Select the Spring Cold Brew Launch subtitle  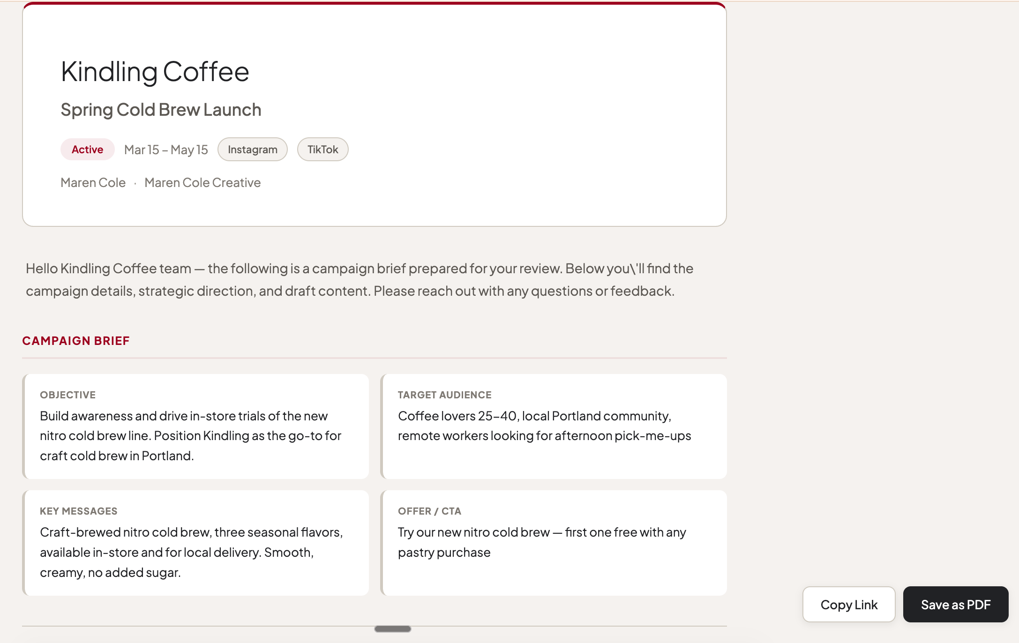[x=161, y=109]
